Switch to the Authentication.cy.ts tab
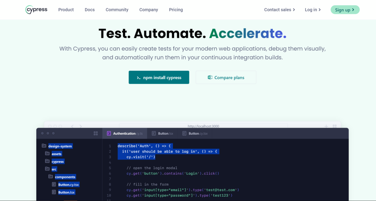The height and width of the screenshot is (201, 376). click(x=125, y=134)
